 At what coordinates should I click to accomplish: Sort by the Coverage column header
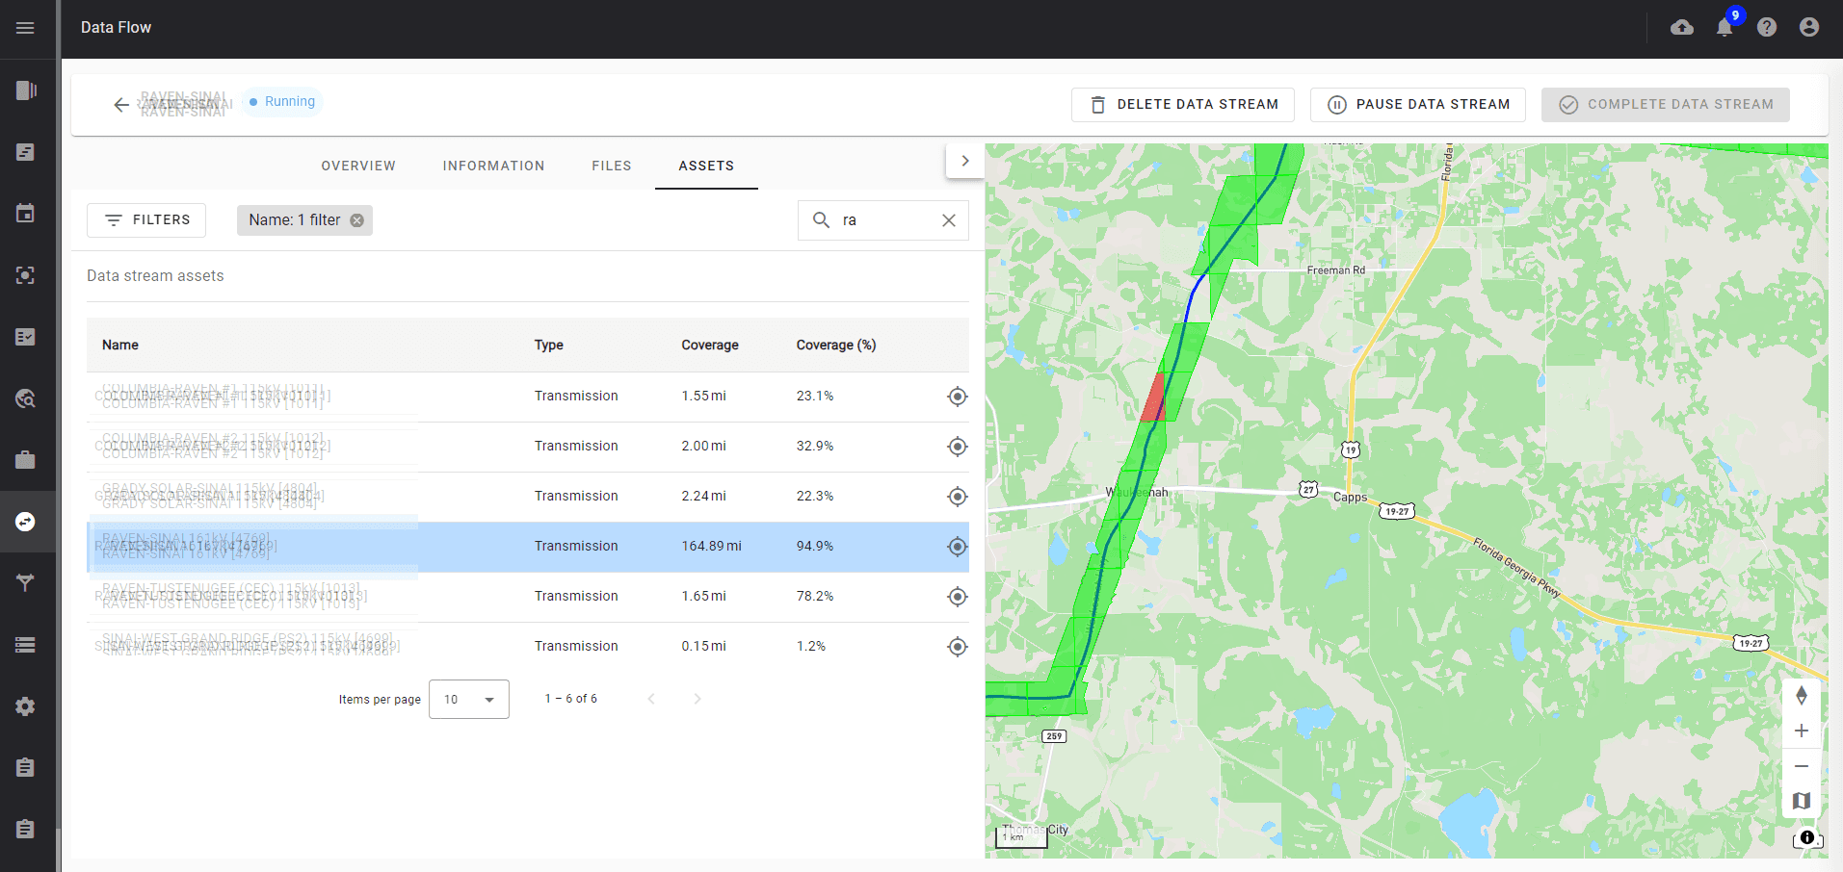710,346
